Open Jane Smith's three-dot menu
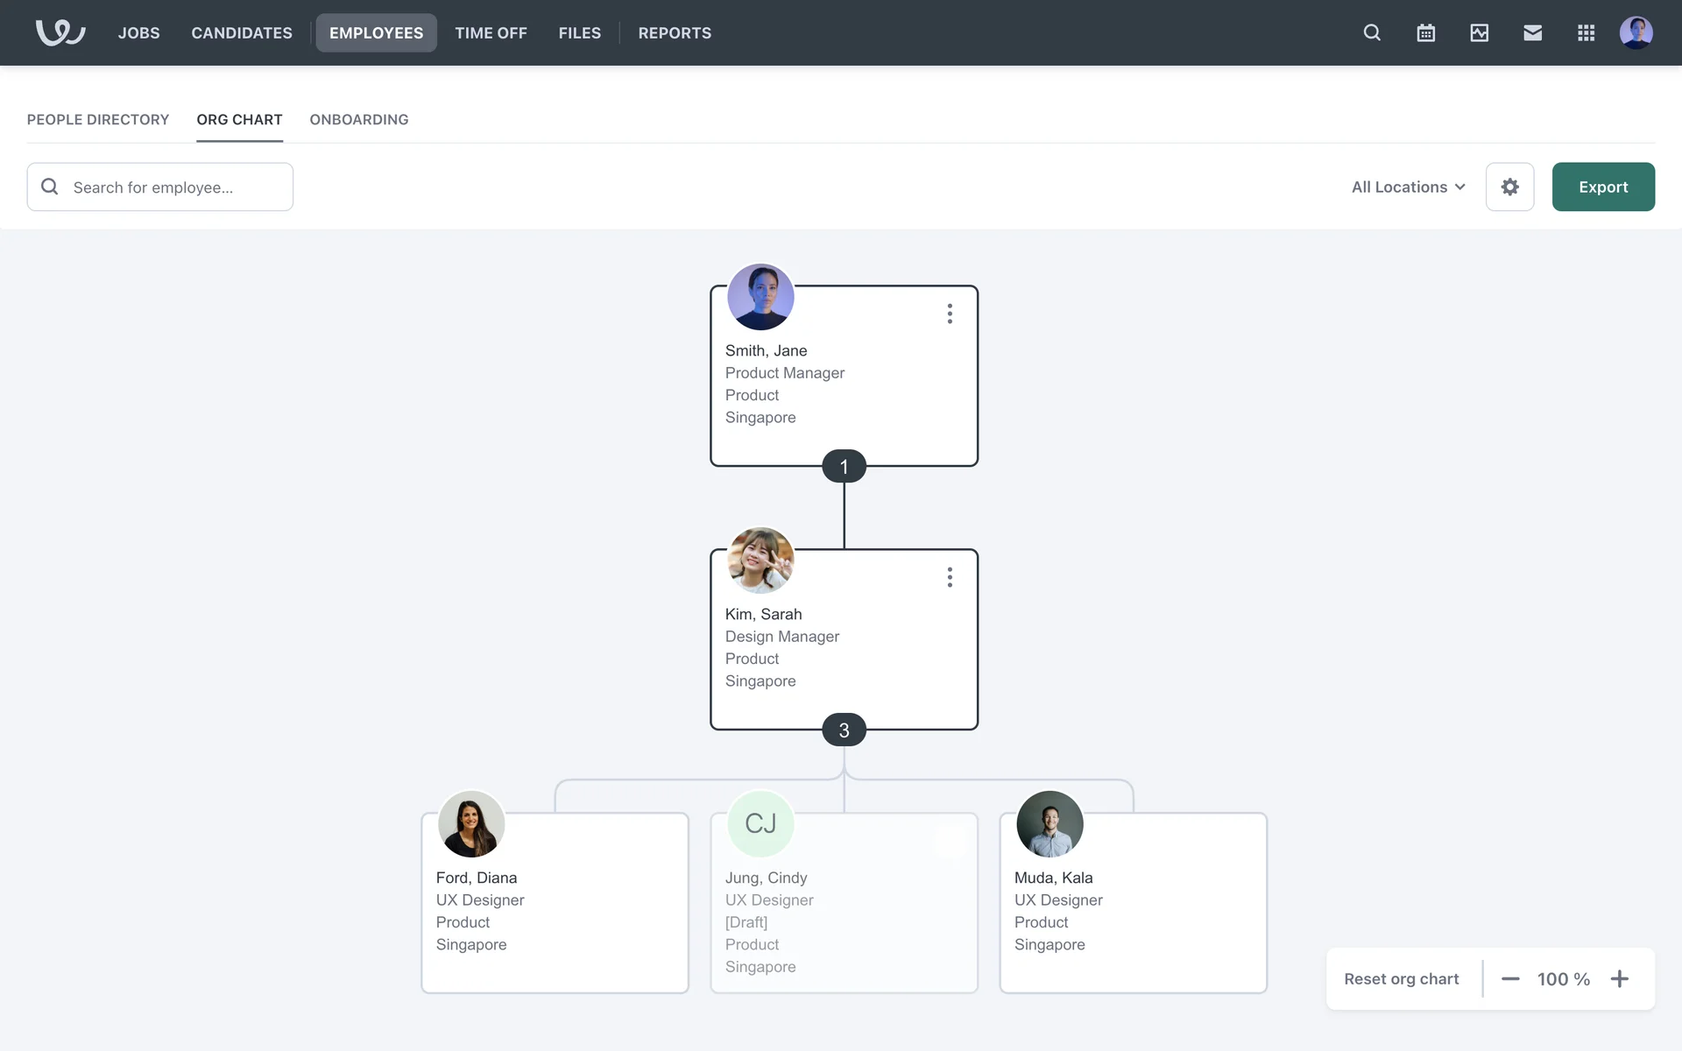The height and width of the screenshot is (1051, 1682). [950, 314]
